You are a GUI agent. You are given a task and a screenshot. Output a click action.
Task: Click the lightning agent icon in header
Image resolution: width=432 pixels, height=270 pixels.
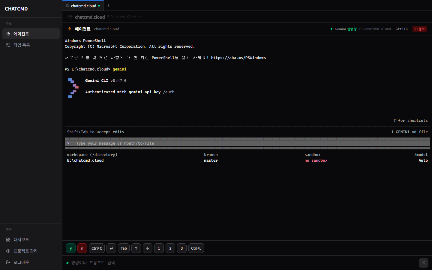pos(69,29)
